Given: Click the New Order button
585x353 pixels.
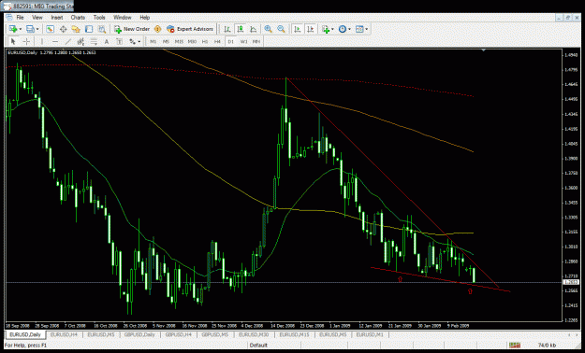Looking at the screenshot, I should (x=132, y=29).
